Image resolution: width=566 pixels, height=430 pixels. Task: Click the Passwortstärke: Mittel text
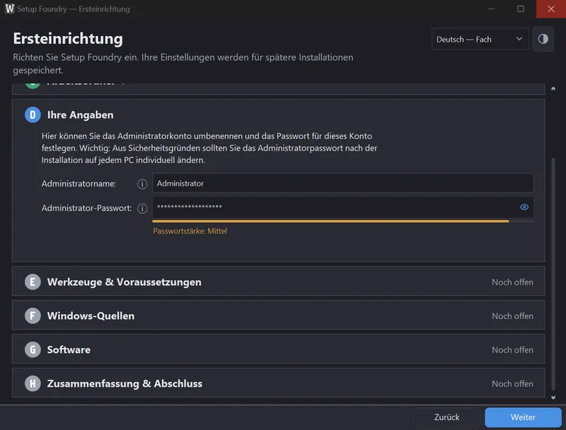tap(190, 231)
